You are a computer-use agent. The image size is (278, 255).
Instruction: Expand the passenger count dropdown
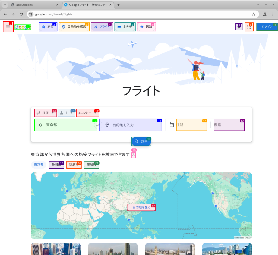[66, 113]
